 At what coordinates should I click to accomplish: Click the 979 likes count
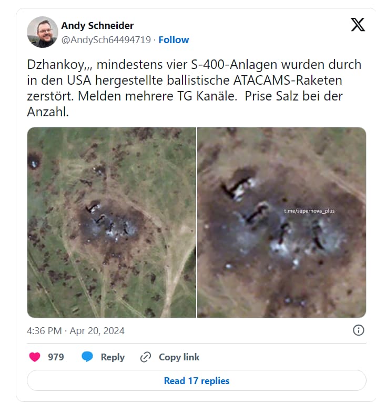tap(56, 357)
